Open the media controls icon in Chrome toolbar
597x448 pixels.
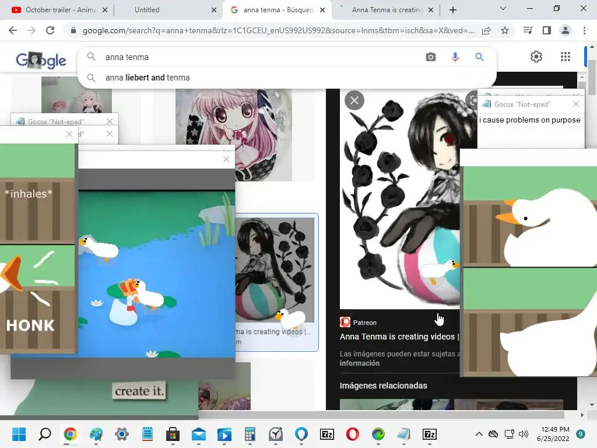528,30
